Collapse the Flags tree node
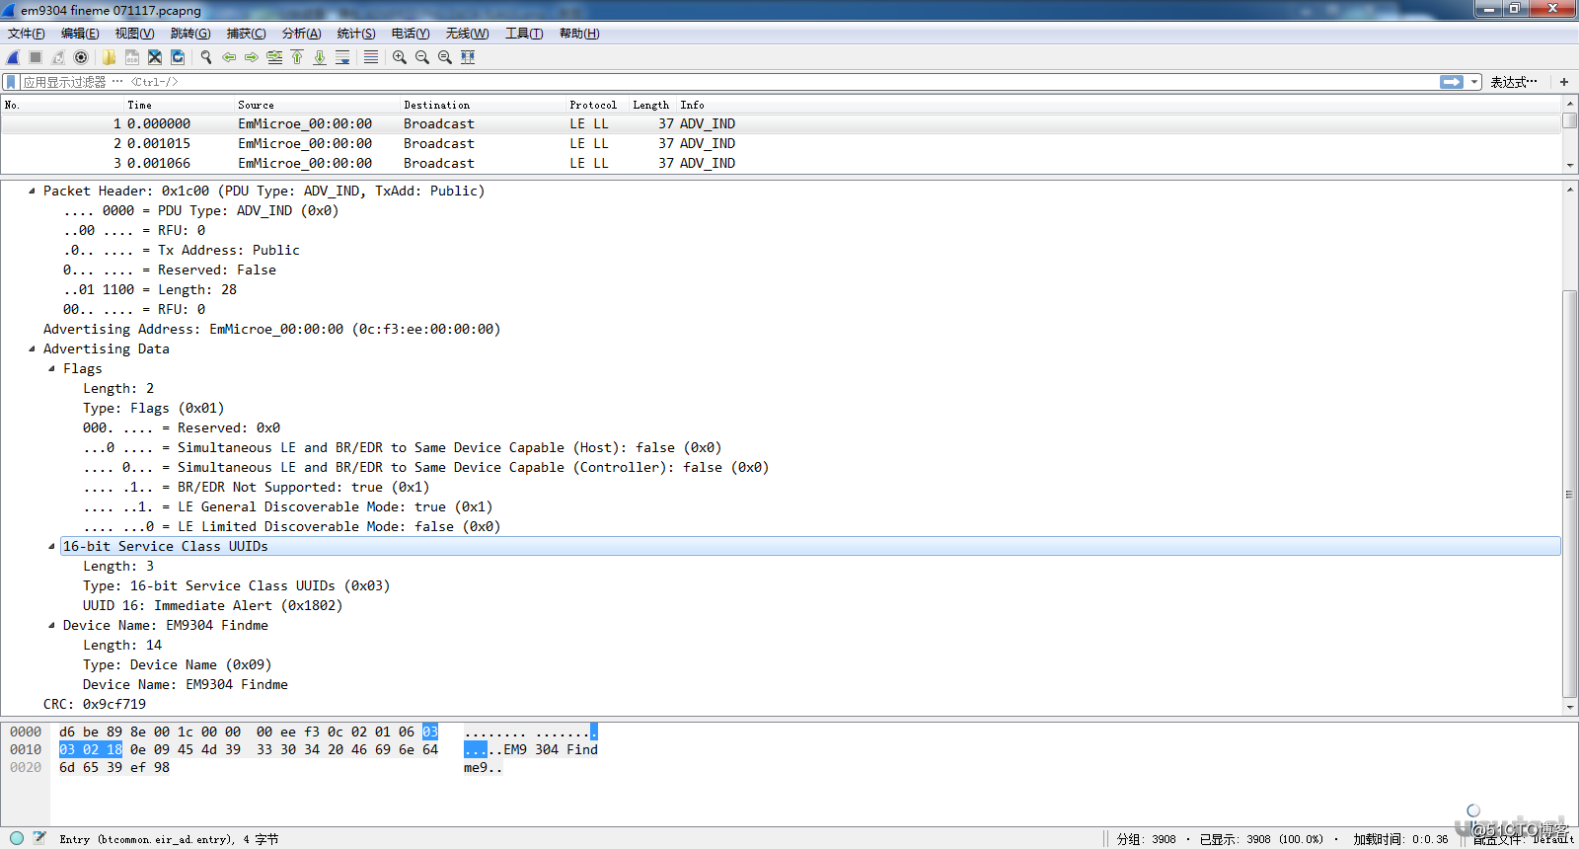The width and height of the screenshot is (1579, 849). (51, 368)
